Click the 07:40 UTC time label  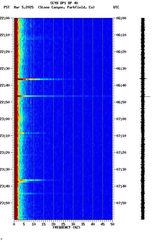[x=121, y=186]
